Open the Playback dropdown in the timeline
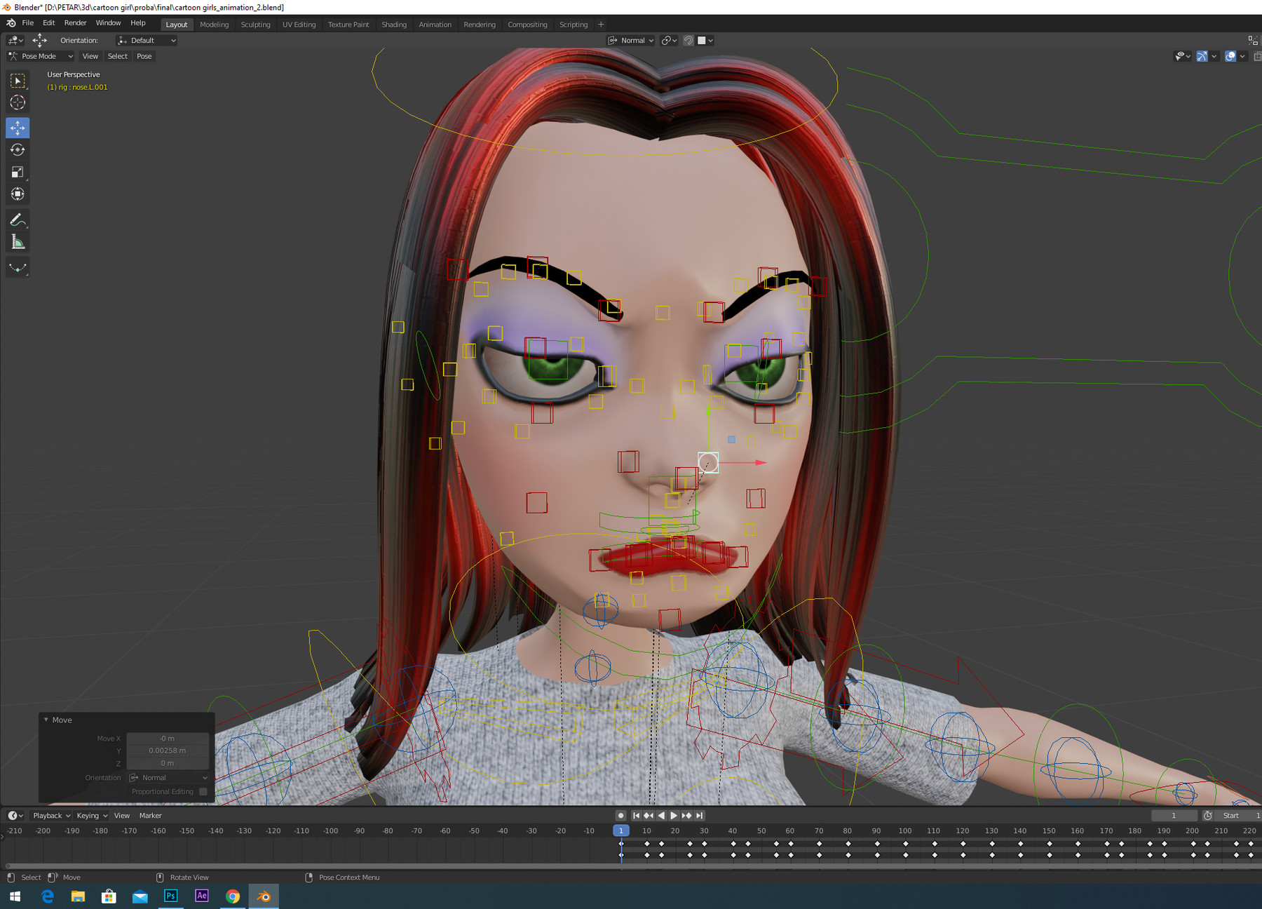Image resolution: width=1262 pixels, height=909 pixels. click(x=50, y=815)
